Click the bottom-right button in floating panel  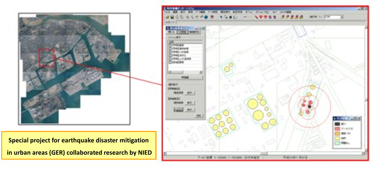[x=199, y=115]
